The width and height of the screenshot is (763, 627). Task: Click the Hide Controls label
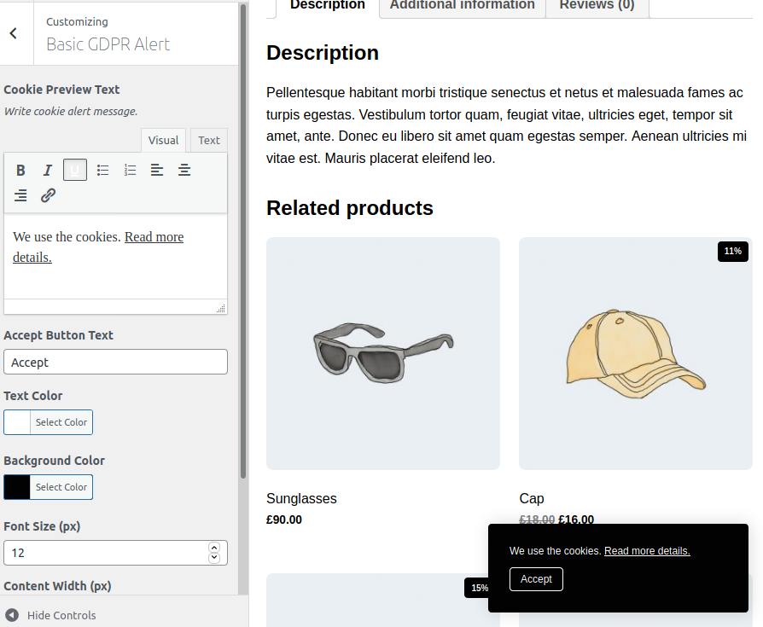61,615
